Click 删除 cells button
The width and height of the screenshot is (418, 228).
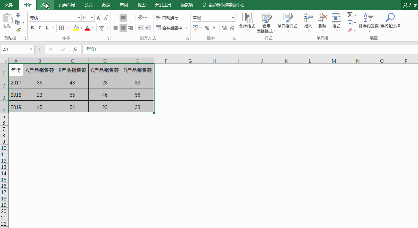tap(322, 23)
